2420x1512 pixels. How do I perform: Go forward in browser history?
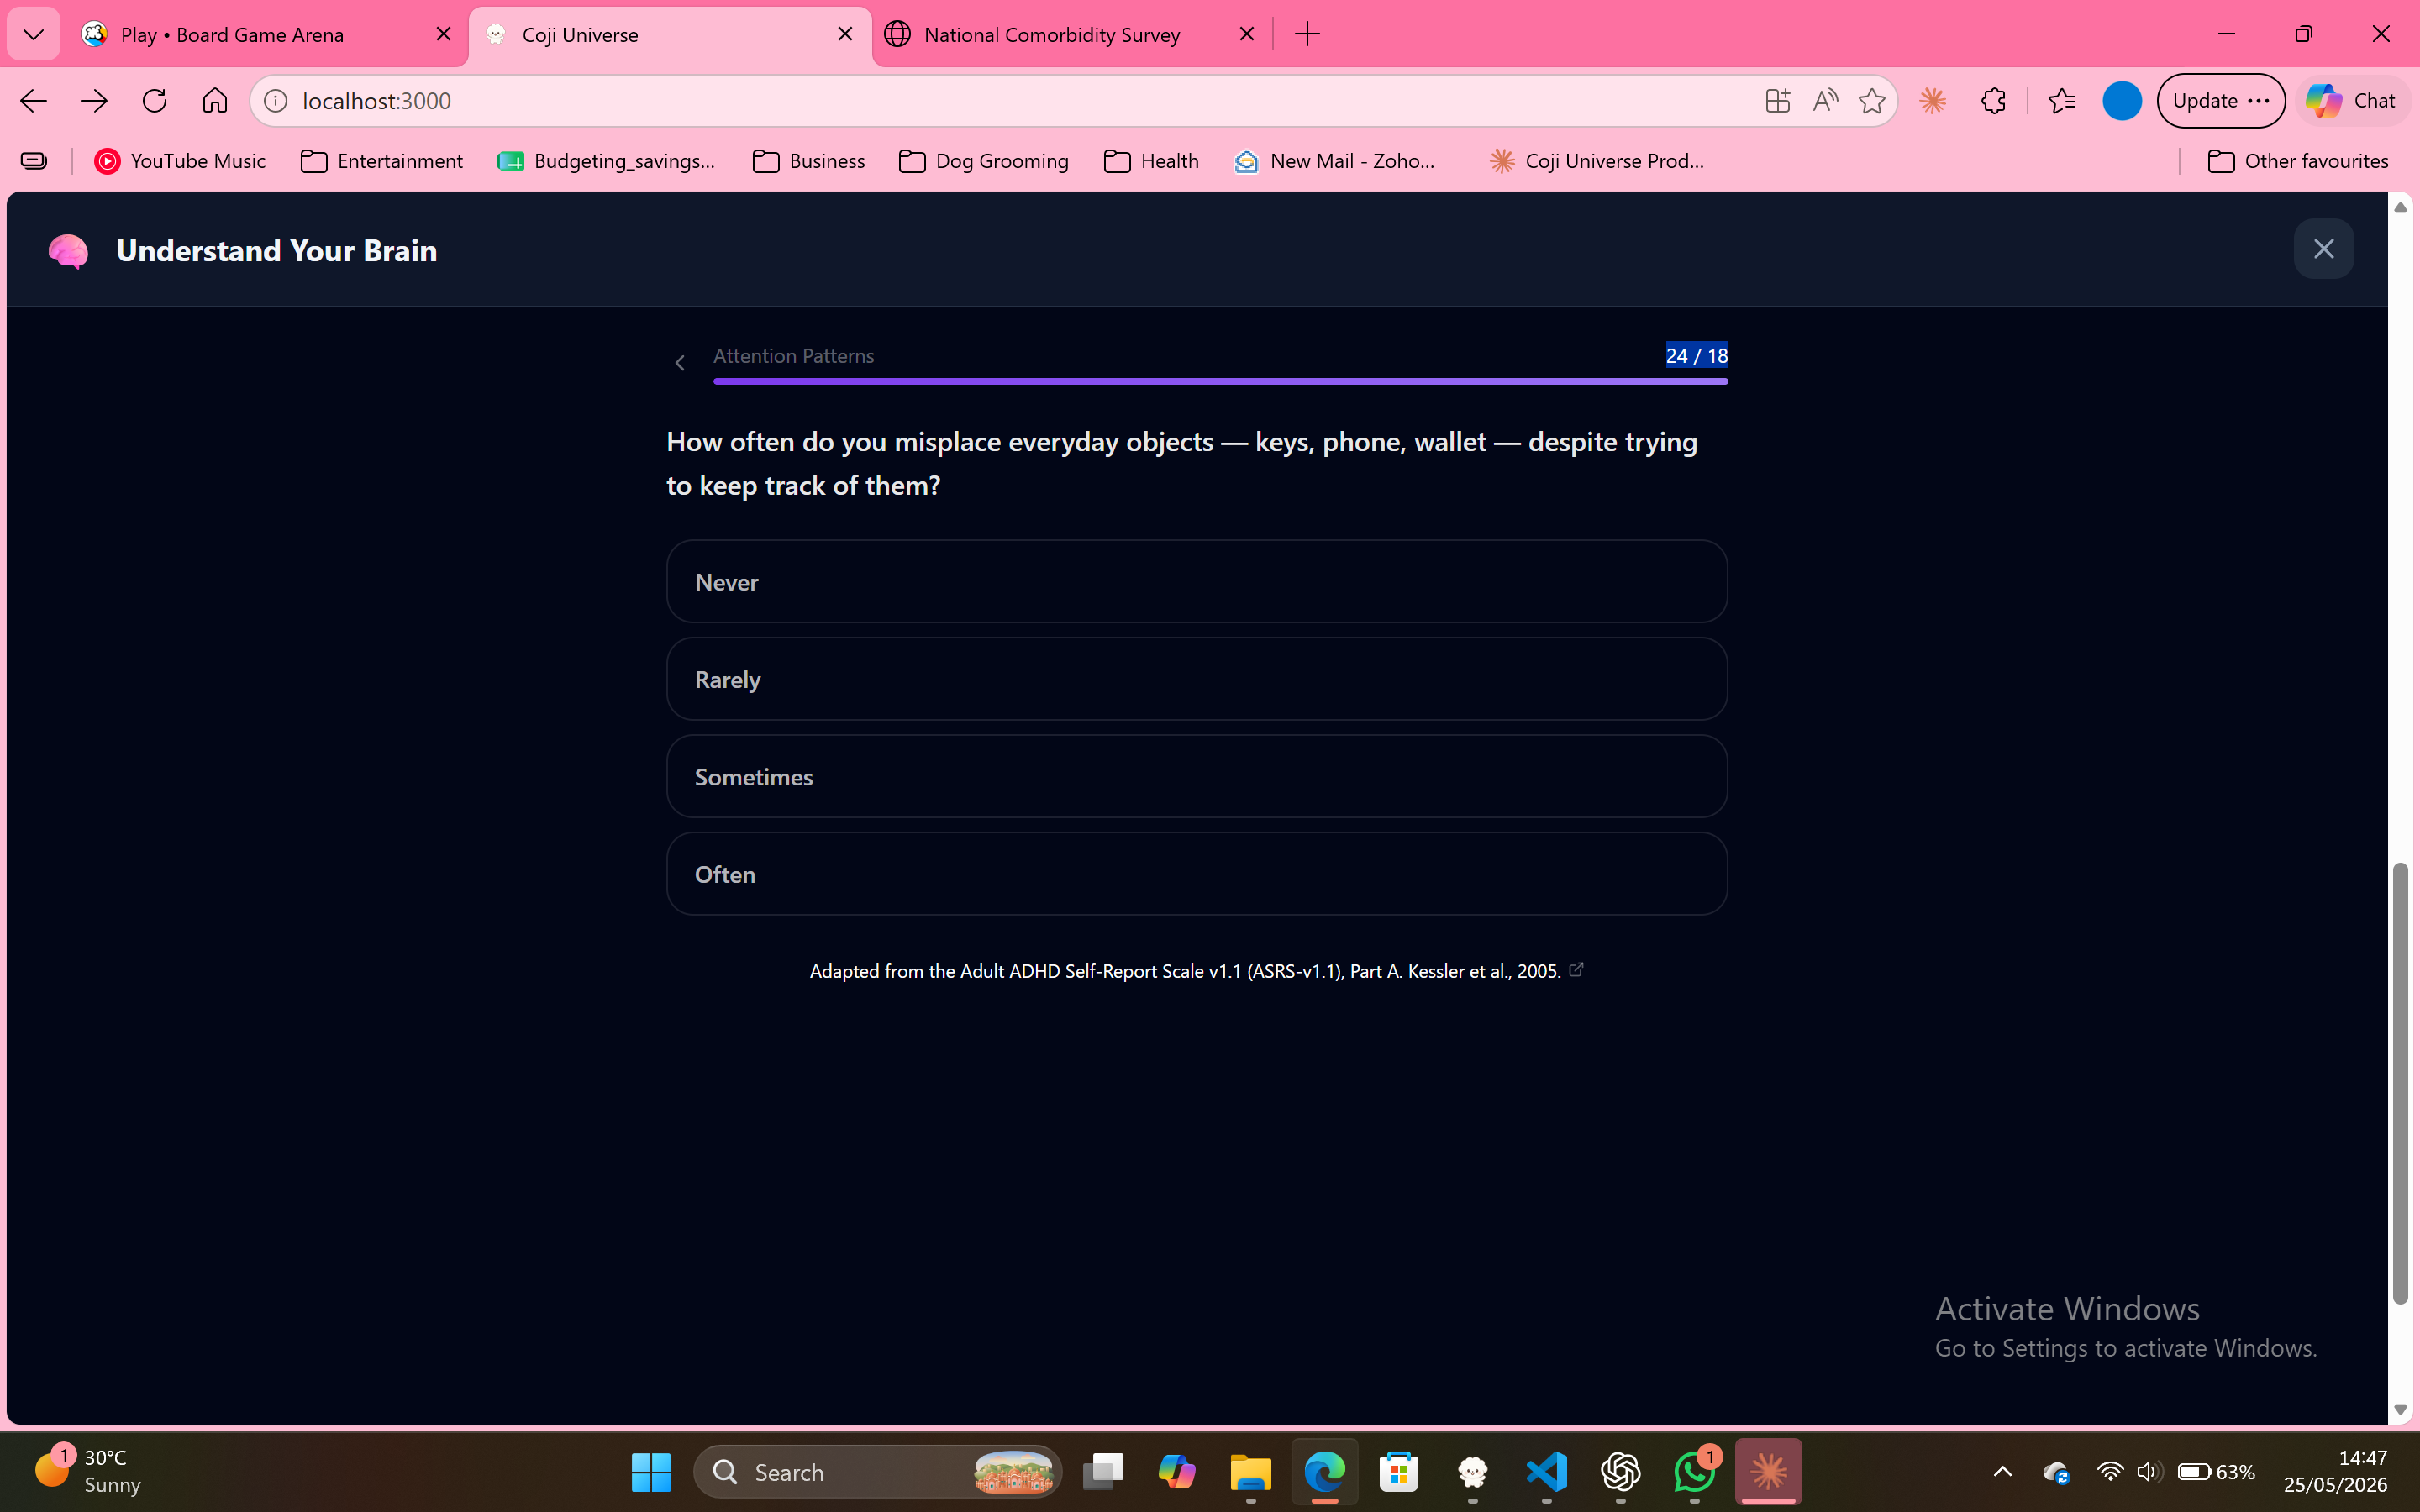coord(94,101)
